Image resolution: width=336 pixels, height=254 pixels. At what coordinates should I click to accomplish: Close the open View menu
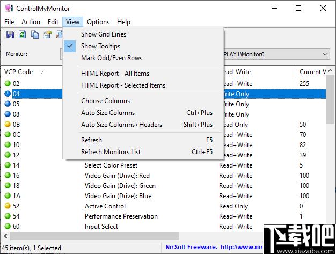pos(72,22)
